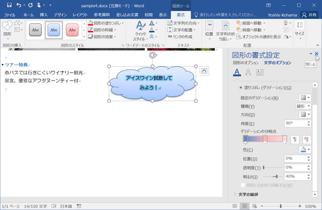322x210 pixels.
Task: Select the text fill and outline tab icon
Action: point(237,72)
